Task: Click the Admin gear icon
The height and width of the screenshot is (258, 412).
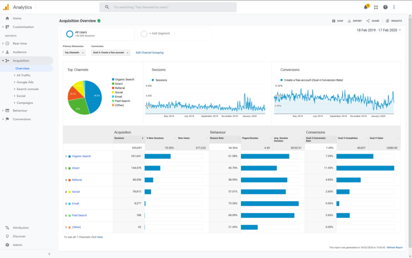Action: (x=7, y=245)
